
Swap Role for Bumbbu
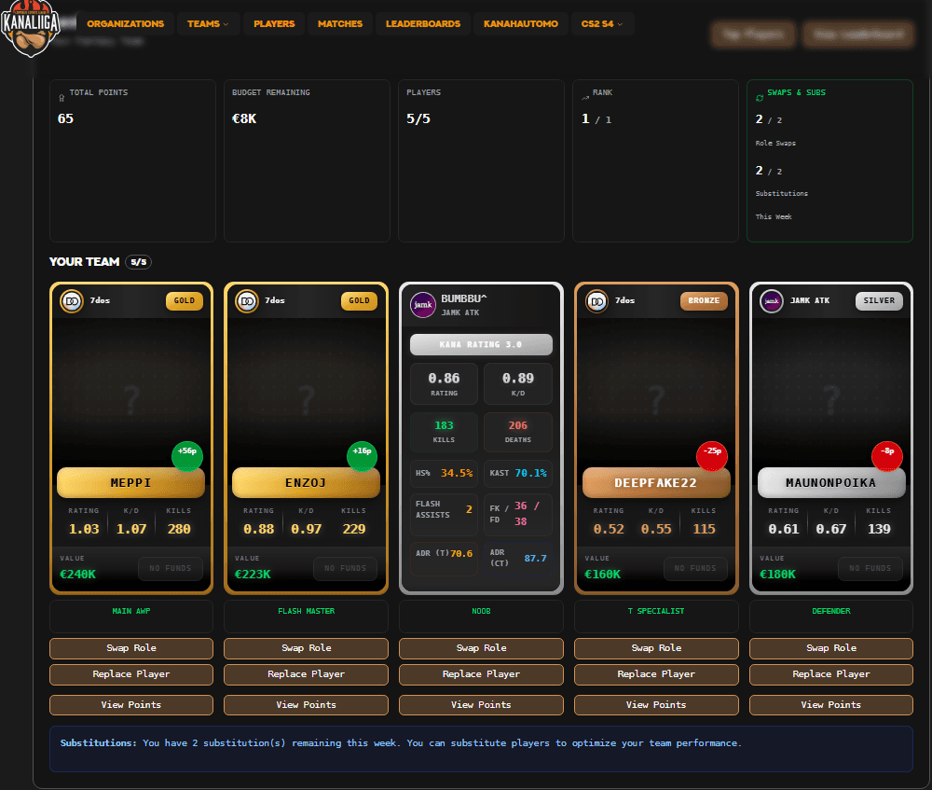(x=482, y=648)
